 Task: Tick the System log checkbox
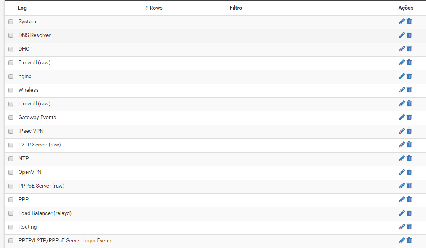click(x=11, y=22)
